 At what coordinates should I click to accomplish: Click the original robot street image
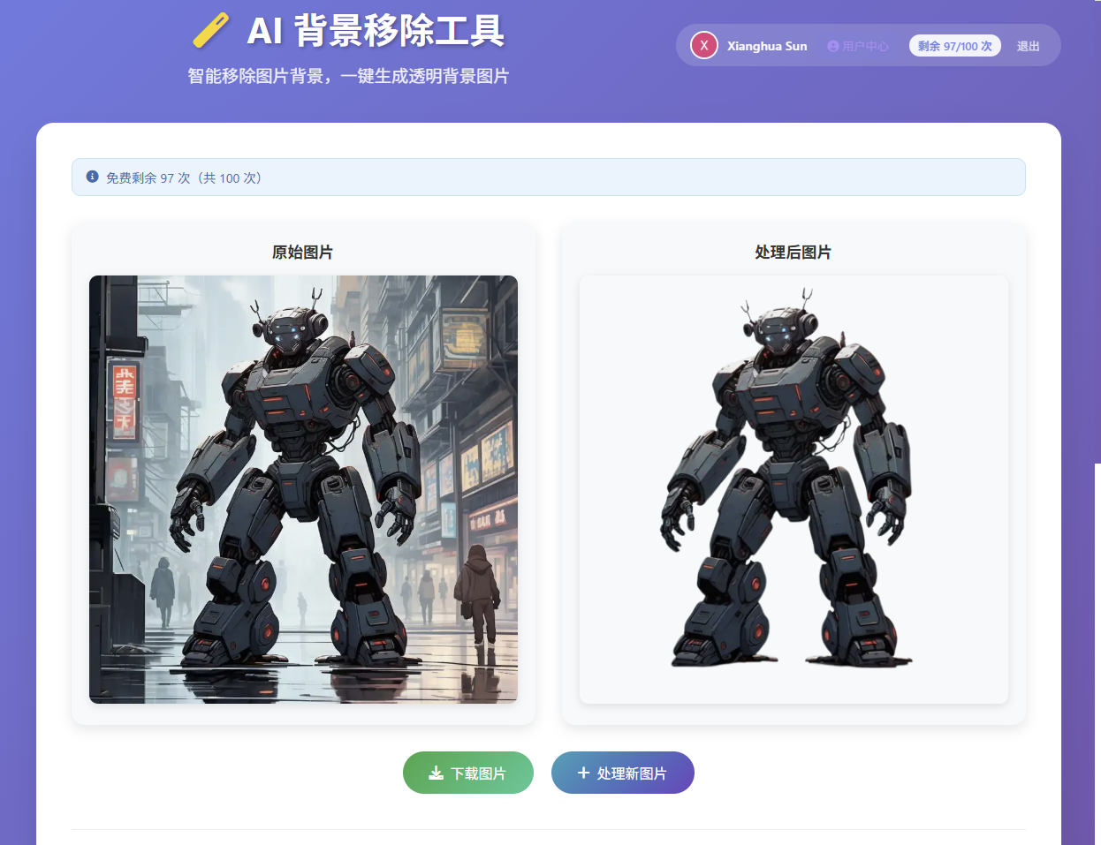point(303,489)
